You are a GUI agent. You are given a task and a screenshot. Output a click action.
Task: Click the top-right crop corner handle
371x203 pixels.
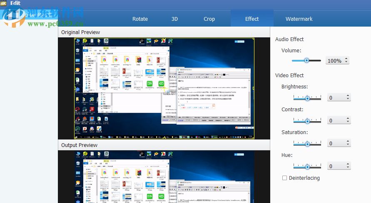254,39
